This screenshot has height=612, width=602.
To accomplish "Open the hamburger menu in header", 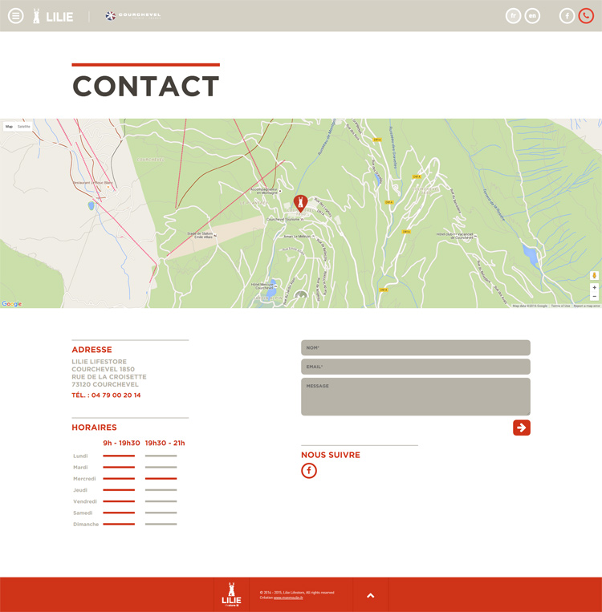I will click(16, 16).
